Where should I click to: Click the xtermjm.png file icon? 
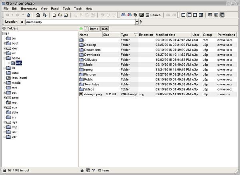click(x=81, y=94)
